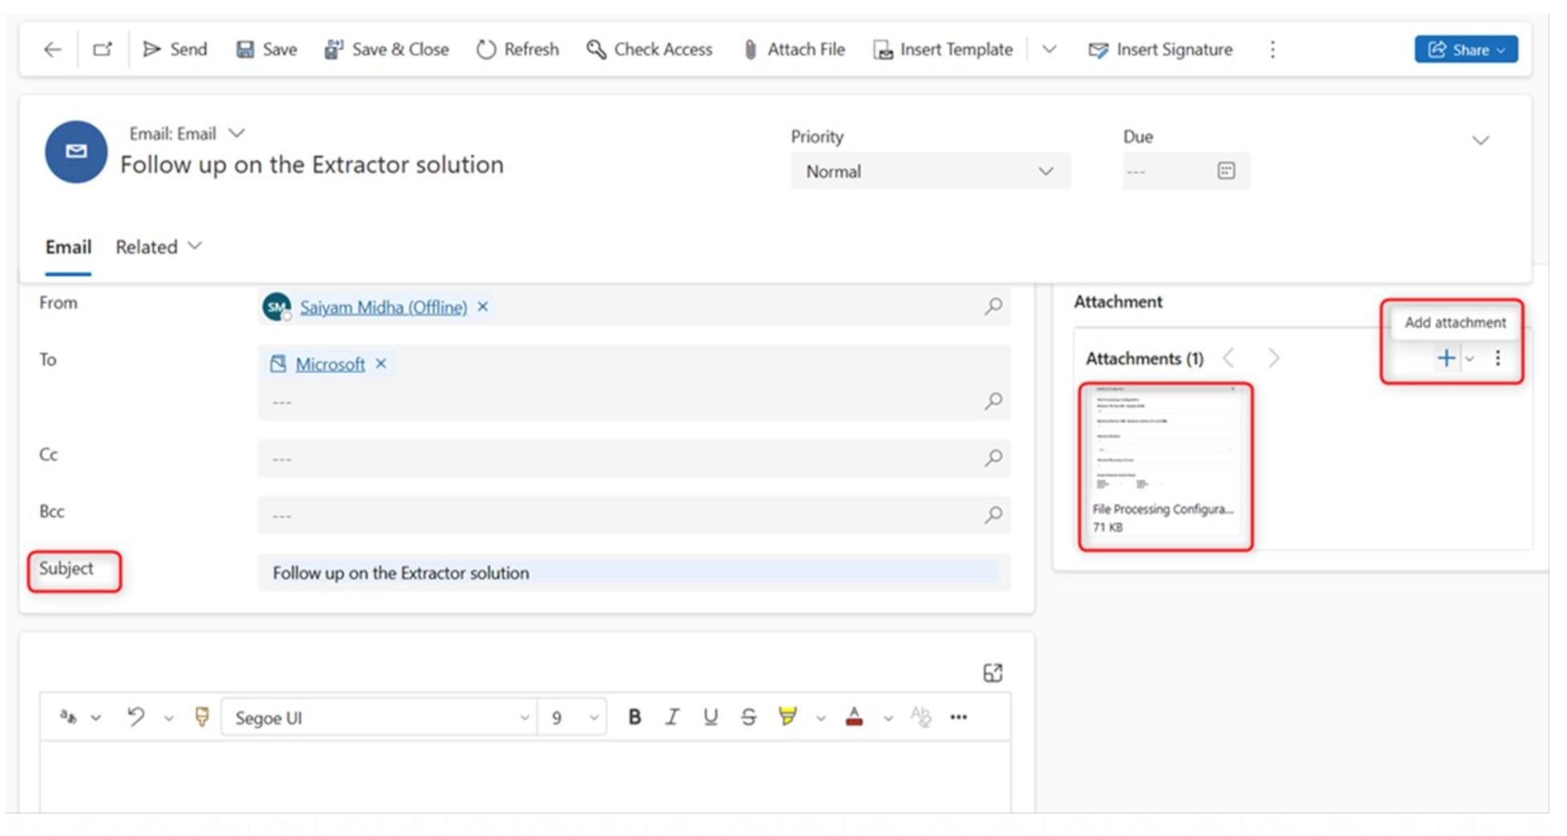Open email in new window icon

(103, 50)
